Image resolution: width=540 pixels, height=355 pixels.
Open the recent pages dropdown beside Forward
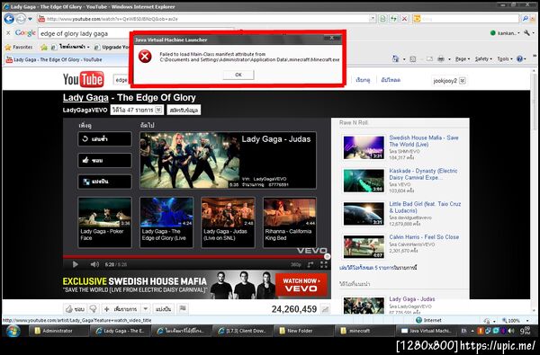click(x=31, y=19)
